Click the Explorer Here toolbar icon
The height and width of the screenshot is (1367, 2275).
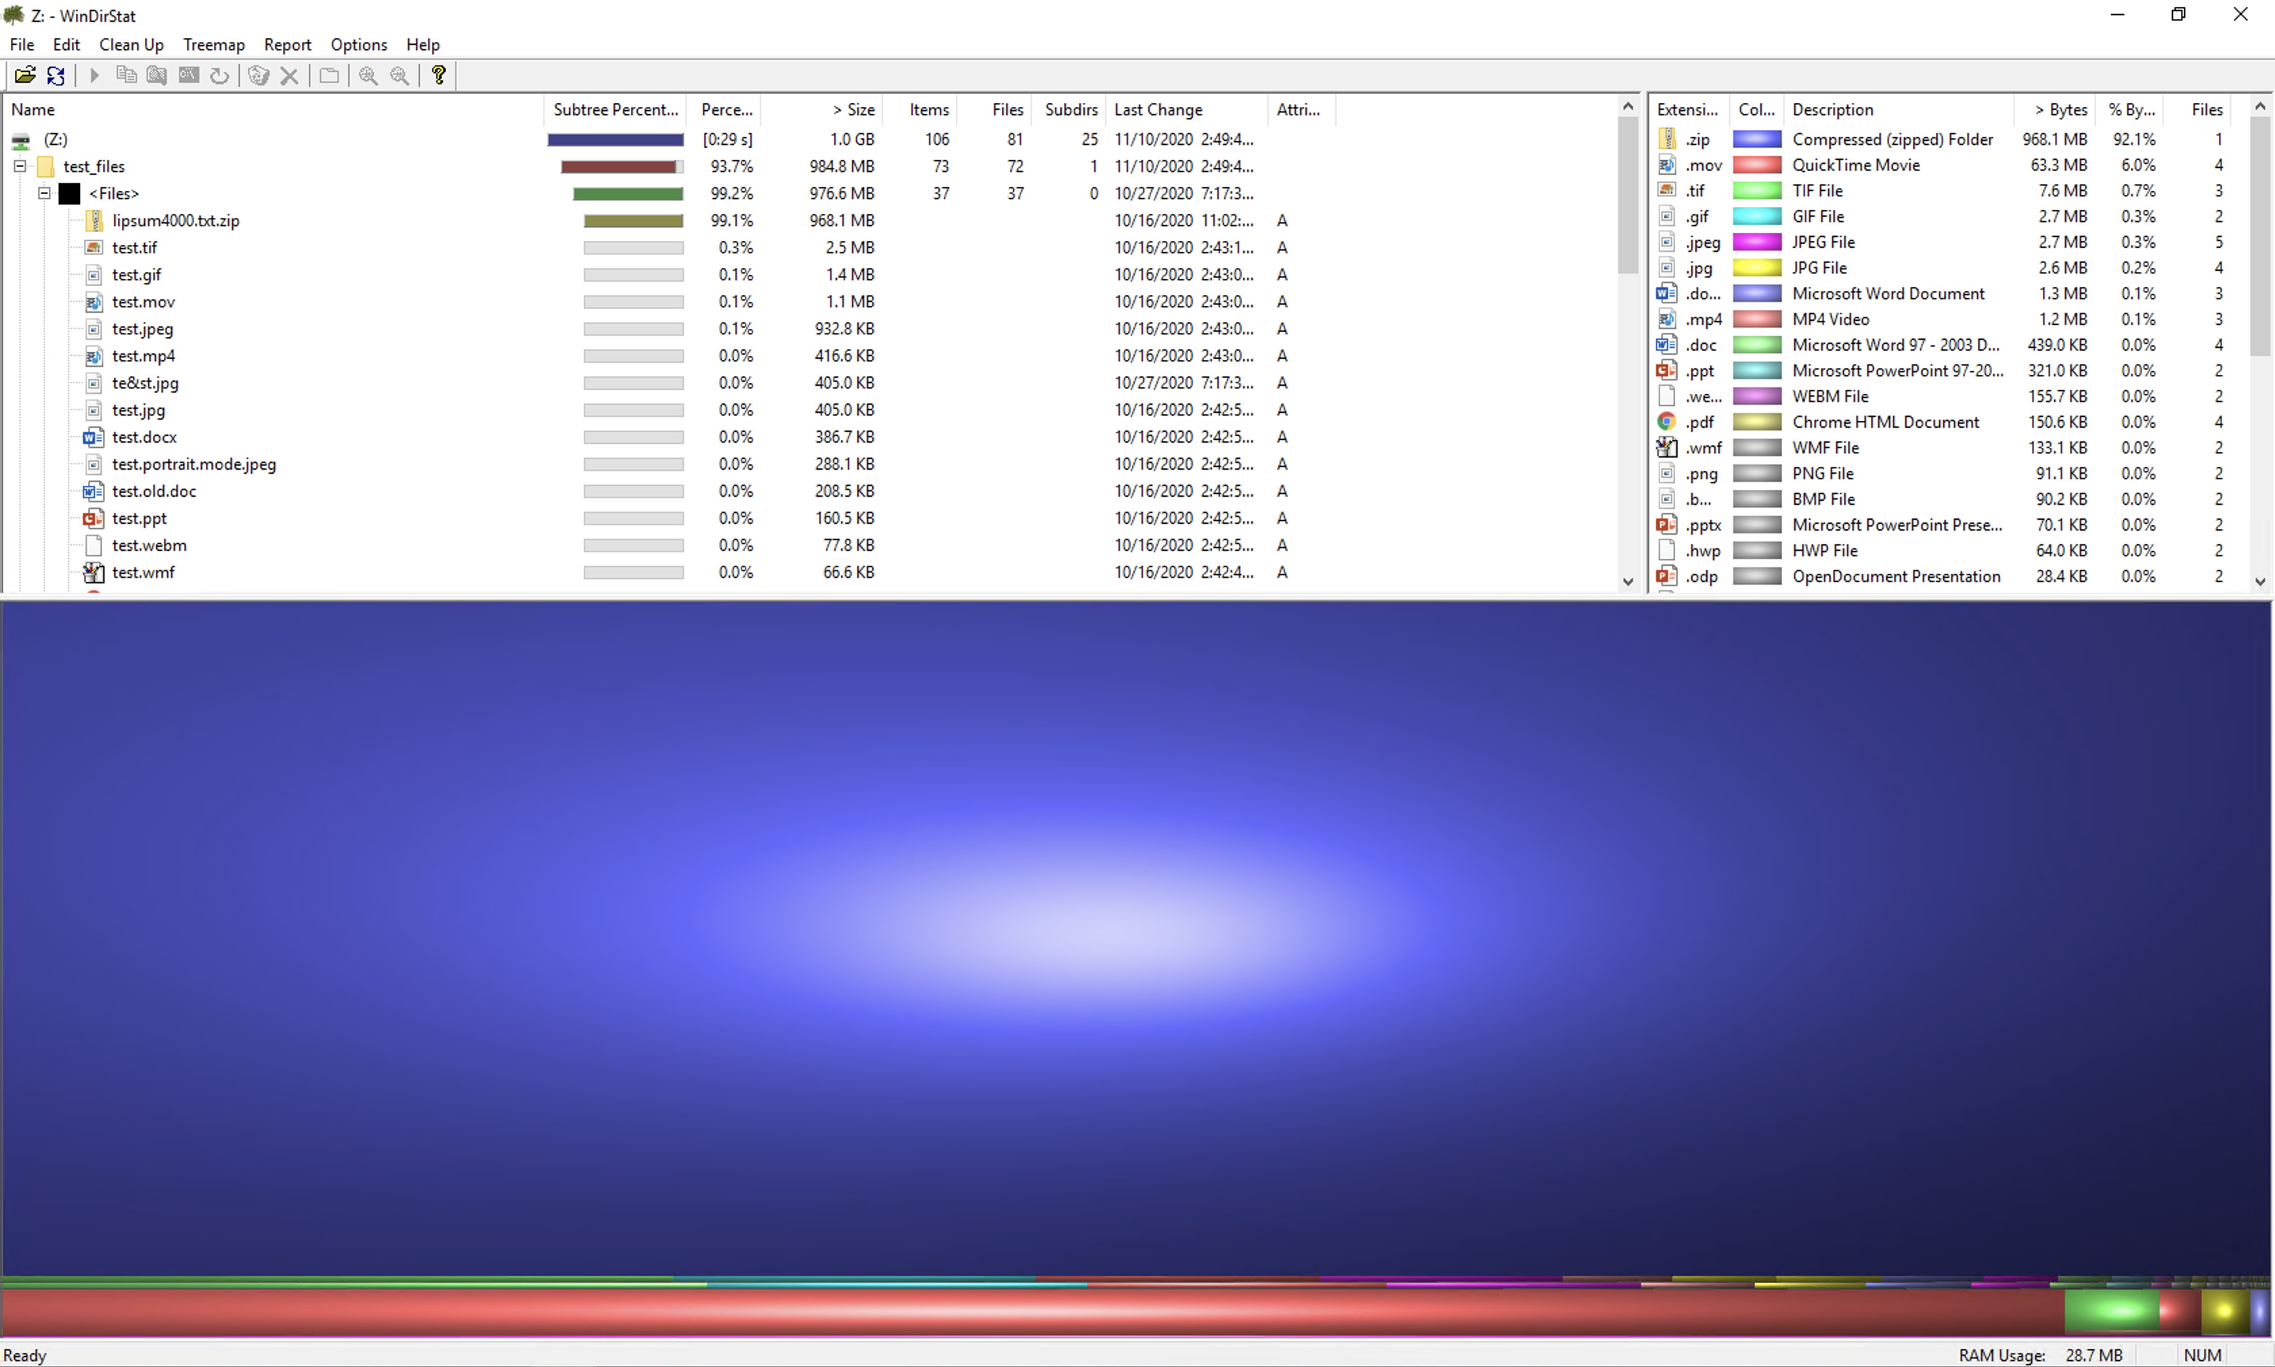point(156,76)
